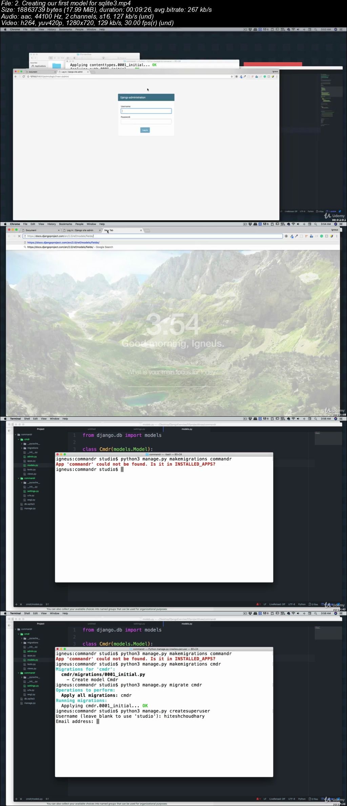Image resolution: width=347 pixels, height=806 pixels.
Task: Open Shell menu in the 3:56 AM frame
Action: point(27,419)
